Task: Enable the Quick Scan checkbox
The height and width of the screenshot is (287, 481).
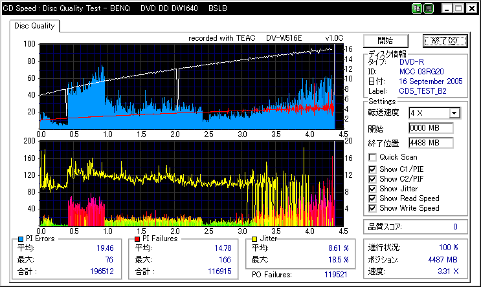Action: tap(372, 158)
